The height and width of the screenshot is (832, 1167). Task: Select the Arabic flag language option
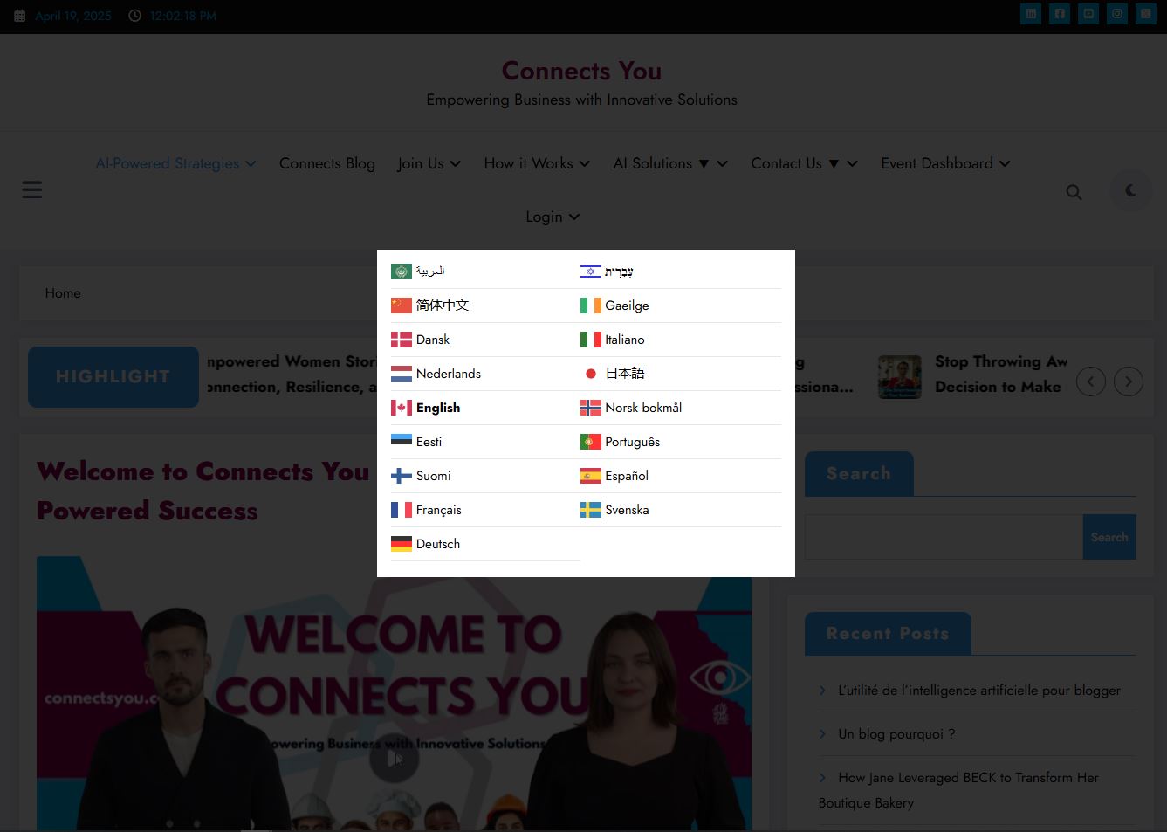click(x=418, y=272)
